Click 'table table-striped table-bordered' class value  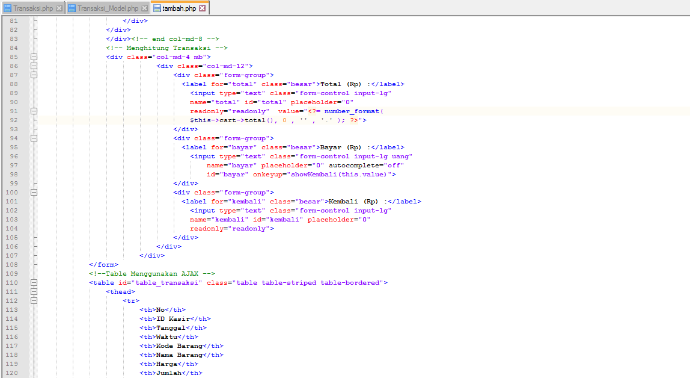coord(308,283)
